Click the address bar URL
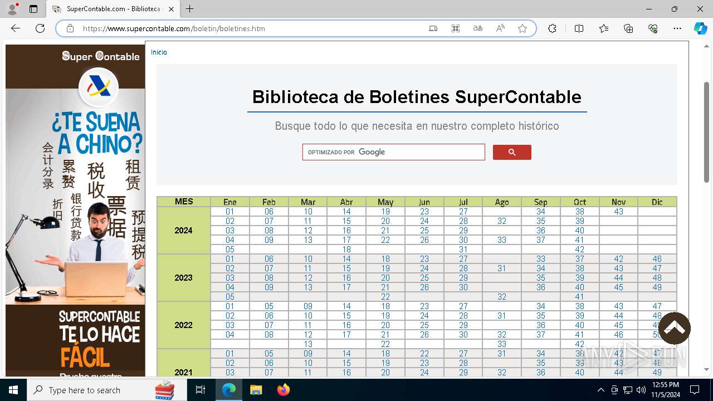 [x=174, y=28]
